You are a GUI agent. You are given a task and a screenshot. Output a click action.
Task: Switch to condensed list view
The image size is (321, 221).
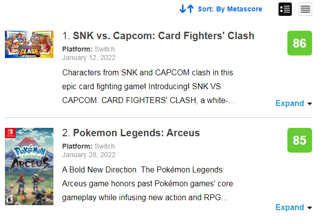[x=305, y=9]
